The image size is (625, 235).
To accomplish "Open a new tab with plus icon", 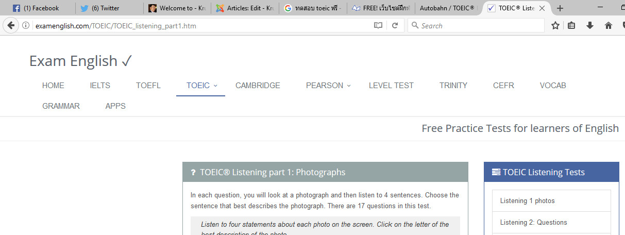I will 561,8.
